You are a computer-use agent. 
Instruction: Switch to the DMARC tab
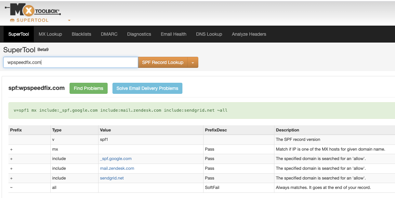tap(109, 34)
